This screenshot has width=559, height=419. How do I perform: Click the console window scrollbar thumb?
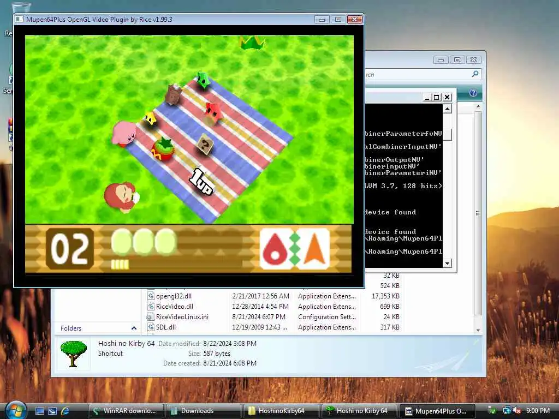tap(448, 134)
